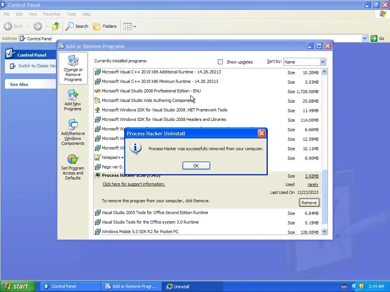Click here for support information link
Image resolution: width=390 pixels, height=292 pixels.
(134, 184)
